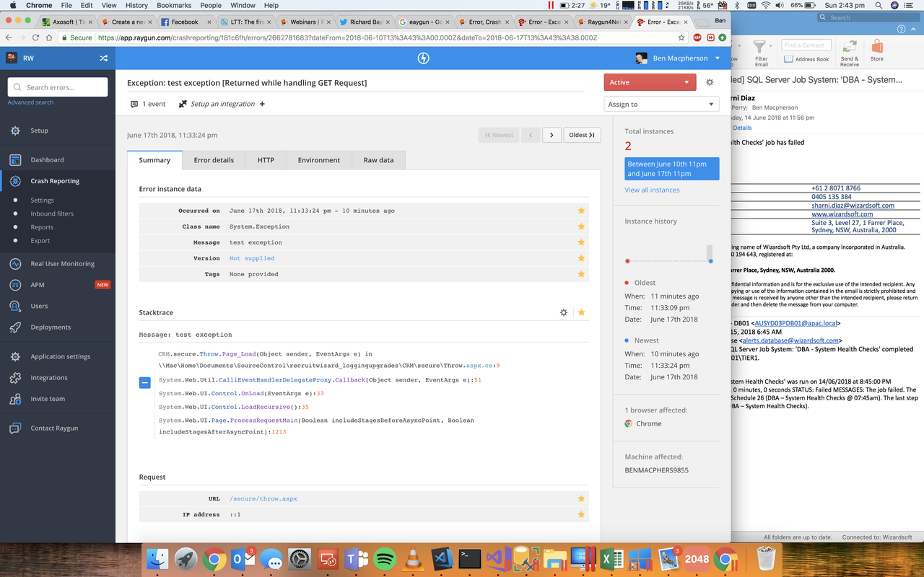Click Oldest navigation button

point(581,135)
